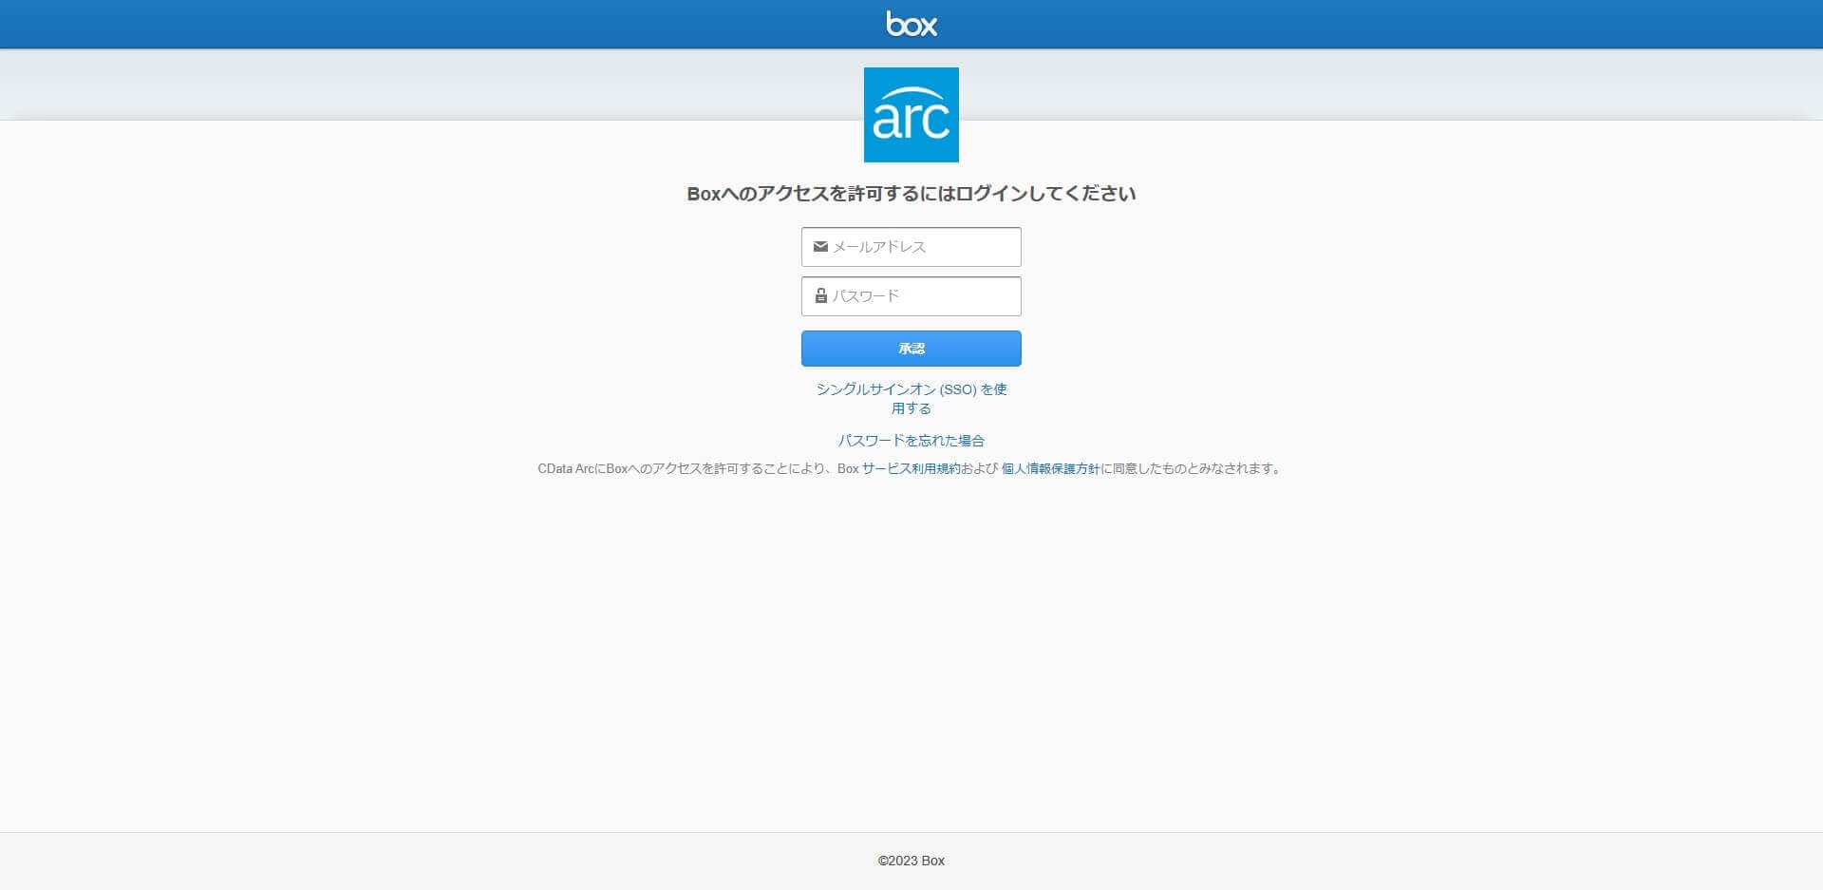This screenshot has height=890, width=1823.
Task: Open the 個人情報保護方針 privacy policy link
Action: point(1051,468)
